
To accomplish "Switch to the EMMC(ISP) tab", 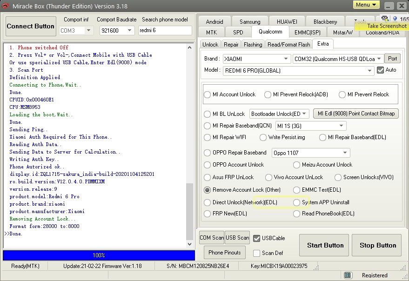I will pyautogui.click(x=307, y=33).
